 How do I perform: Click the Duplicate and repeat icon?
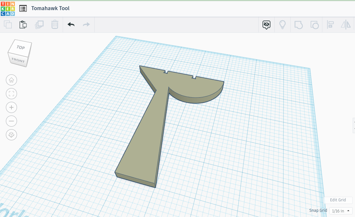click(x=39, y=24)
